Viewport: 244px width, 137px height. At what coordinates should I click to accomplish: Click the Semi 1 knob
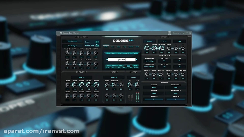tap(67, 64)
